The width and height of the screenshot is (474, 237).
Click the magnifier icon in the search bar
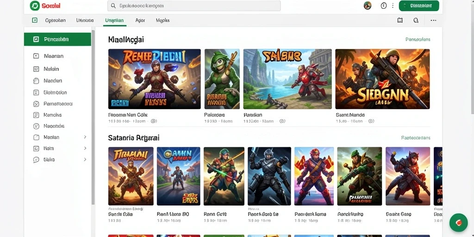coord(113,6)
